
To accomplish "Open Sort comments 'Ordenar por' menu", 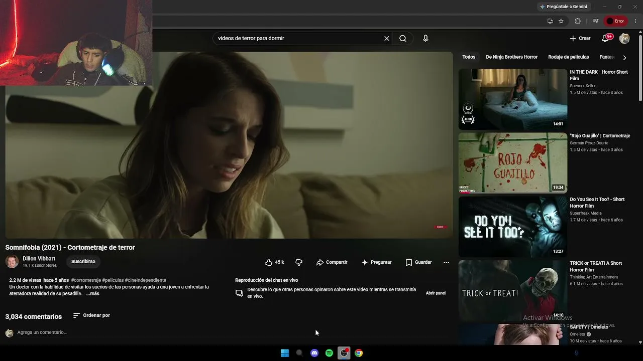I will point(91,315).
